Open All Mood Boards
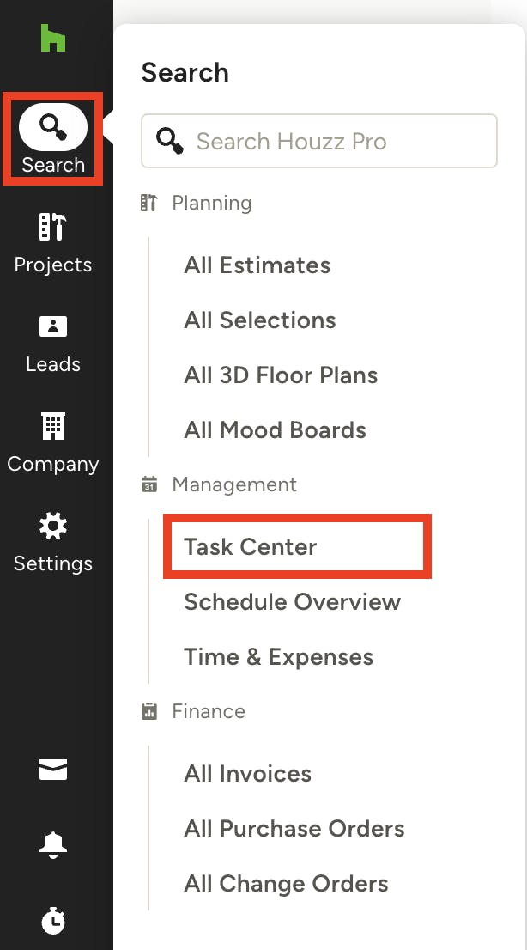 coord(275,429)
